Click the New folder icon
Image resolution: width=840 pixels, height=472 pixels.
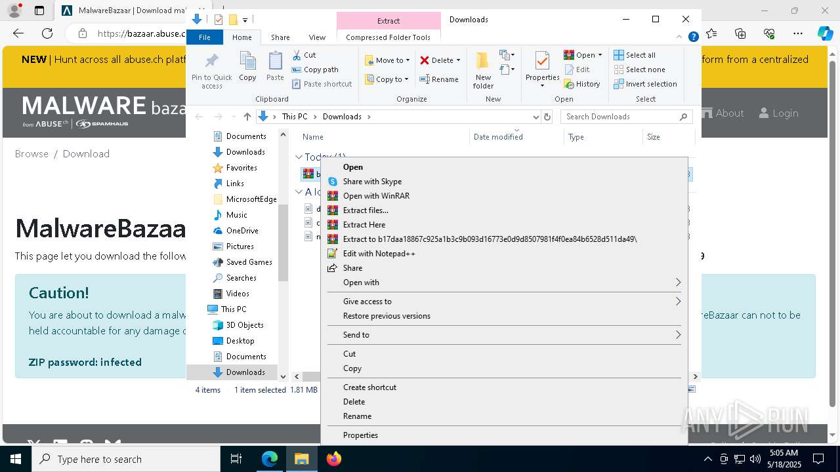[x=483, y=70]
